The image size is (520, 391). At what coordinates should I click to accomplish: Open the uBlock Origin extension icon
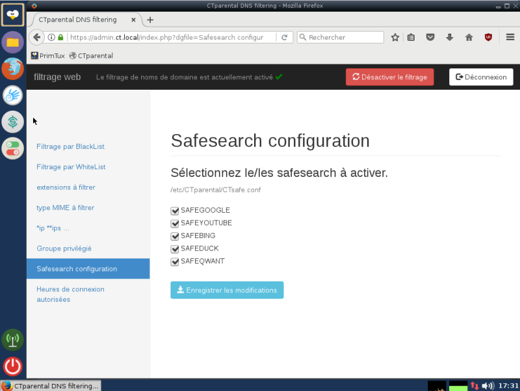coord(488,38)
